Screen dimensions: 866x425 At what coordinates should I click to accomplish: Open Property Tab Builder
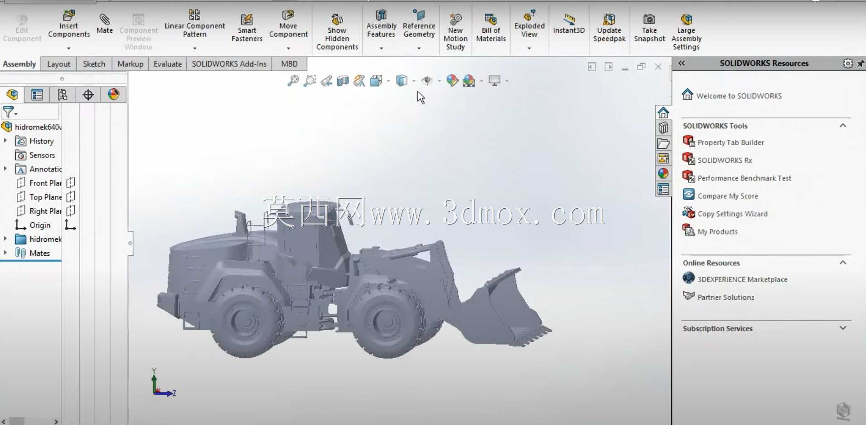click(x=731, y=142)
